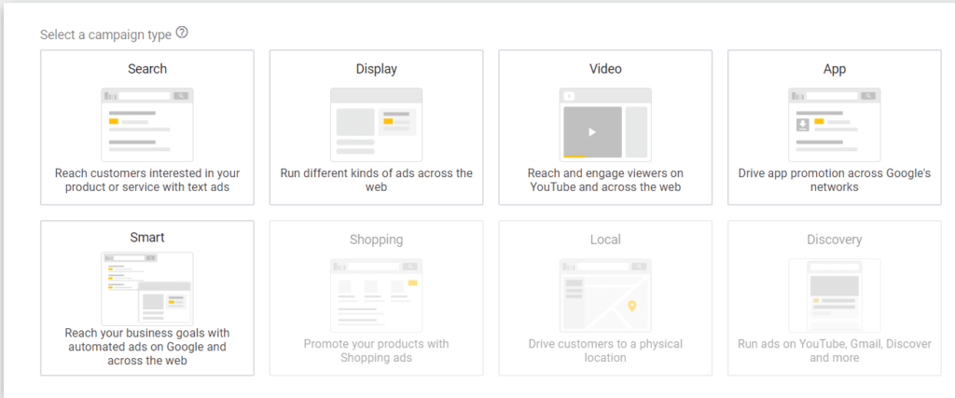Select the App campaign type card
Image resolution: width=955 pixels, height=398 pixels.
835,127
